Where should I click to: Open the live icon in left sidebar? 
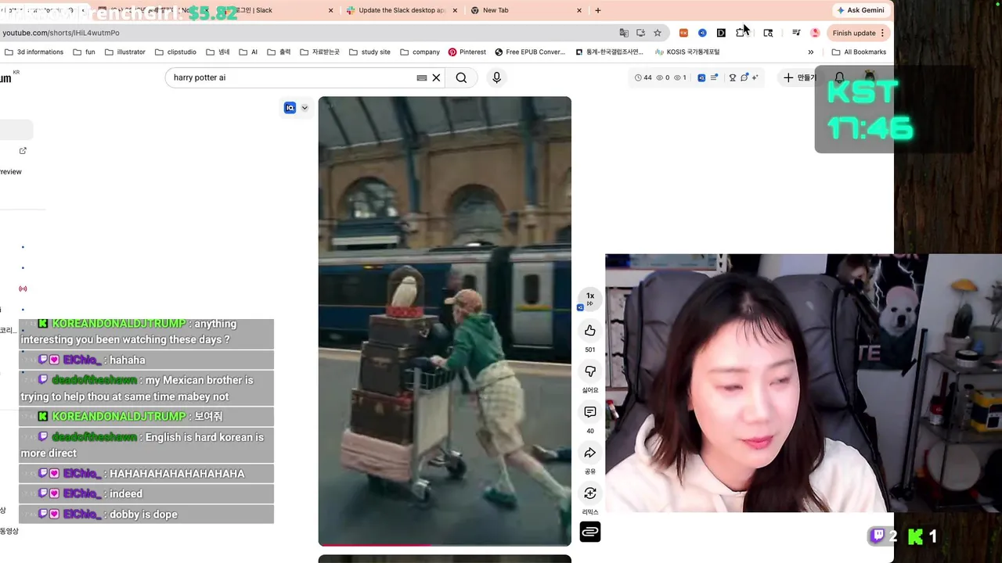tap(23, 289)
